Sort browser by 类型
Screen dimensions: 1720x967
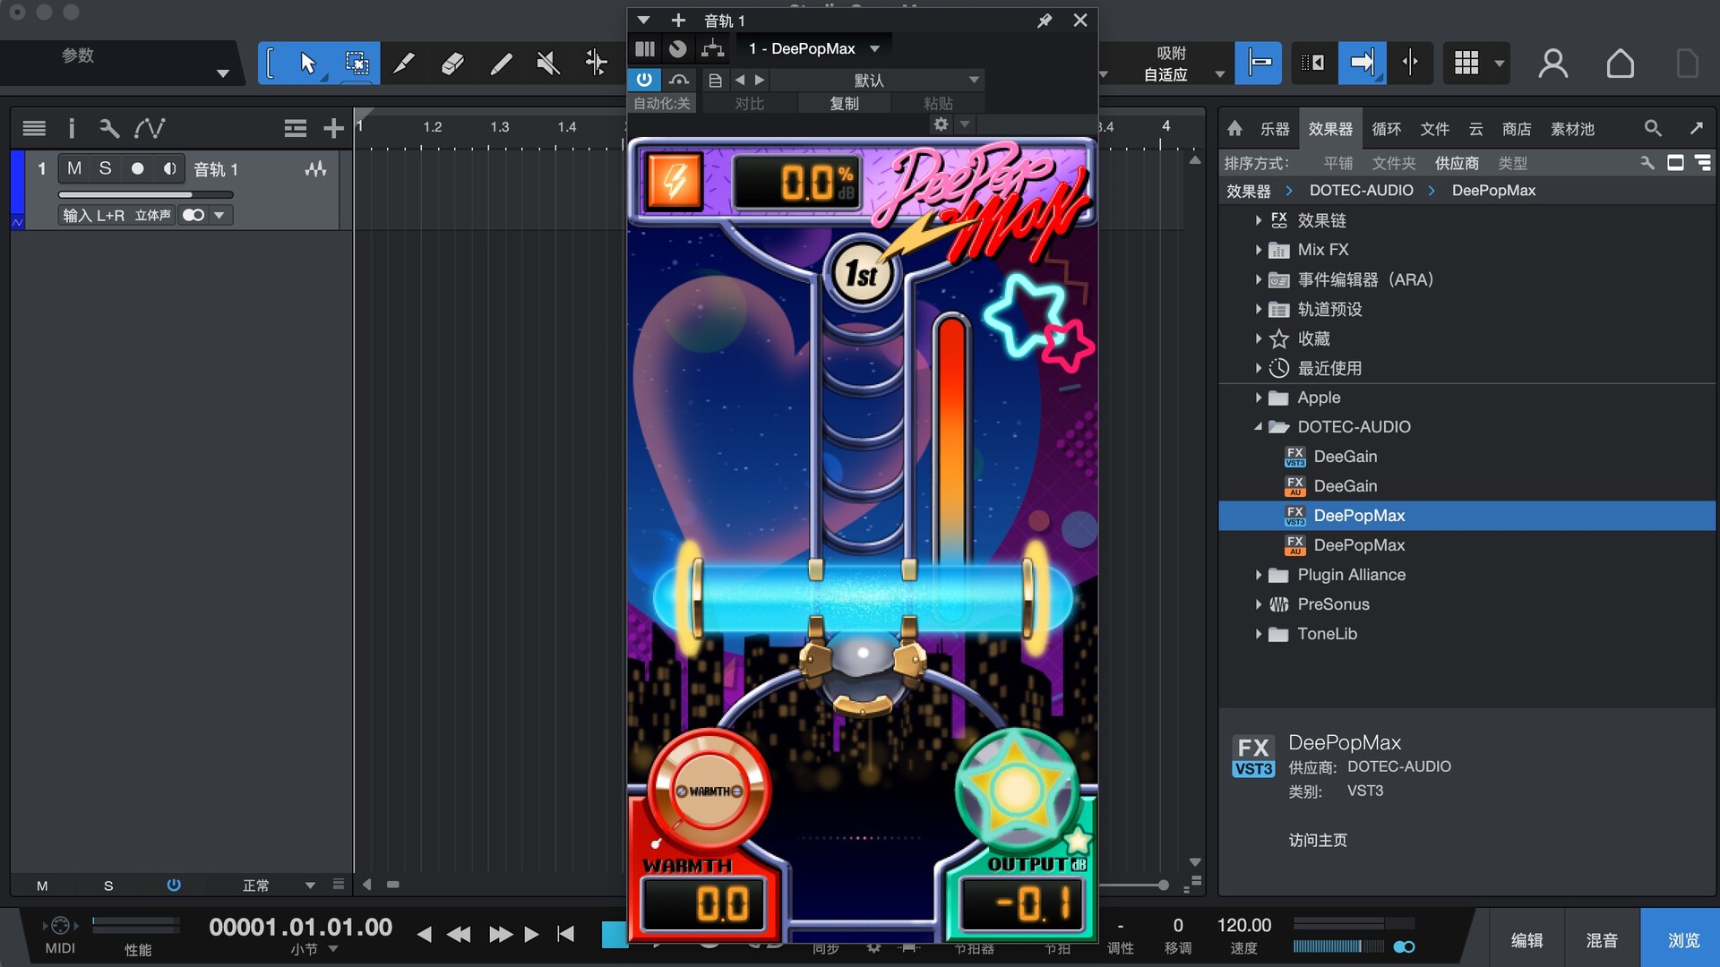[1512, 163]
